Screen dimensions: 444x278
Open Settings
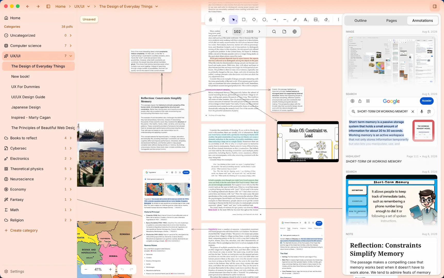(x=14, y=271)
